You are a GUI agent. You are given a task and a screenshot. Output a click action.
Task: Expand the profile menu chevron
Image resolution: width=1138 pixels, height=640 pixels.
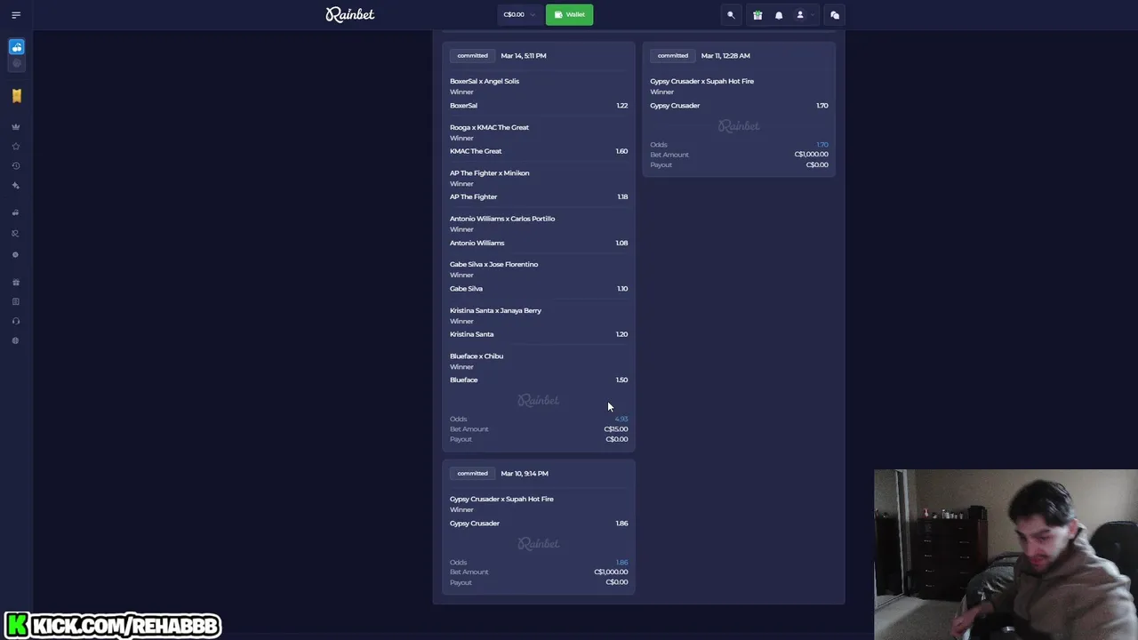click(812, 15)
